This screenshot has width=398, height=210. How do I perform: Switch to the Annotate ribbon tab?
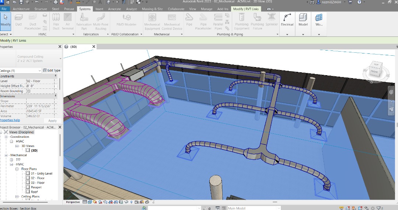pos(115,9)
